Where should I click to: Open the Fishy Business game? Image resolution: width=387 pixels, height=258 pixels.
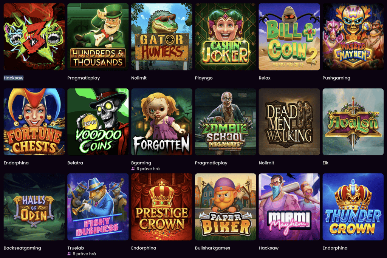click(x=98, y=207)
